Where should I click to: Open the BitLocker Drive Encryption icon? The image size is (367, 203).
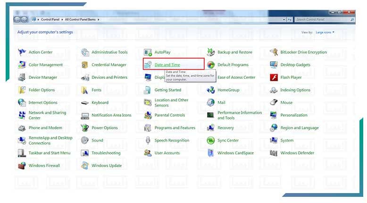tap(274, 52)
